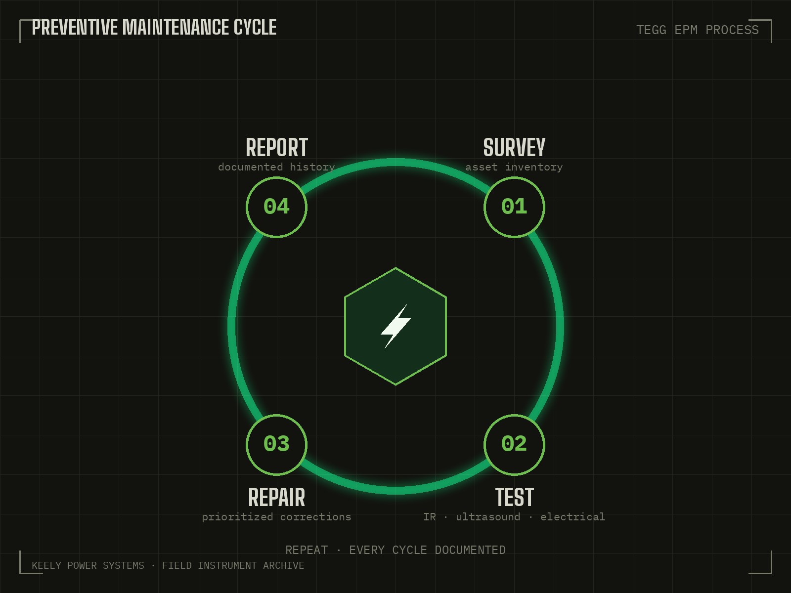
Task: Click the "documented history" caption
Action: click(276, 167)
